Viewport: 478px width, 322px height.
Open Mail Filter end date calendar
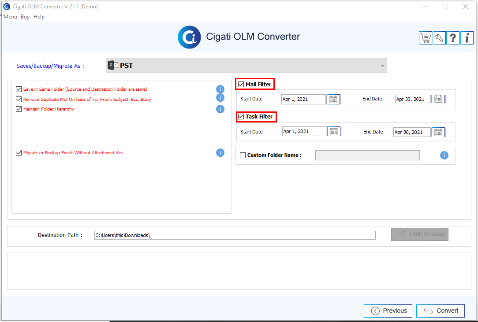pos(438,99)
